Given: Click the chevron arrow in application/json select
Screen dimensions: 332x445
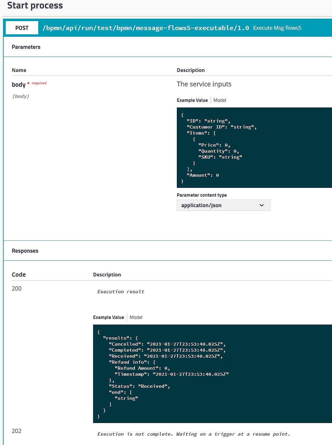Looking at the screenshot, I should (262, 205).
